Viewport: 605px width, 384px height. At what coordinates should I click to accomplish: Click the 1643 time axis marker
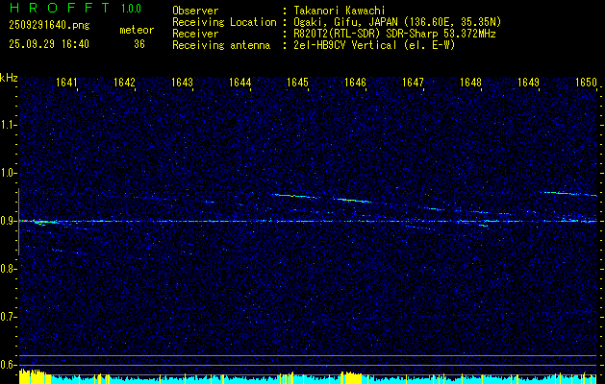[x=182, y=82]
